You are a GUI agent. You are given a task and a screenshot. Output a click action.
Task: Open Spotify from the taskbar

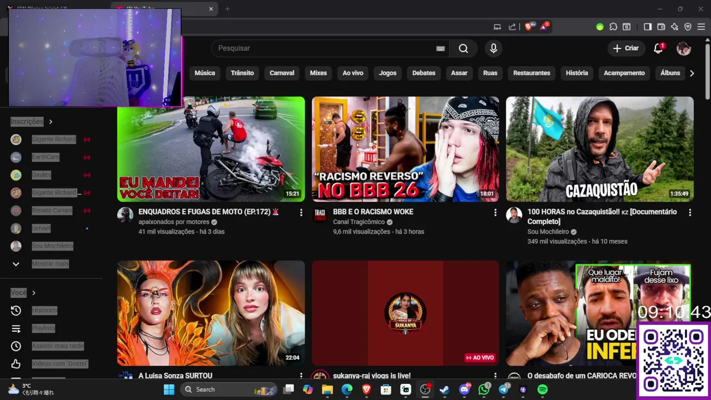543,389
